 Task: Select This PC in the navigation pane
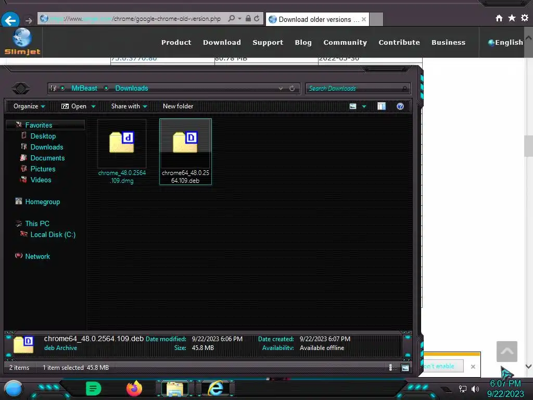point(37,223)
